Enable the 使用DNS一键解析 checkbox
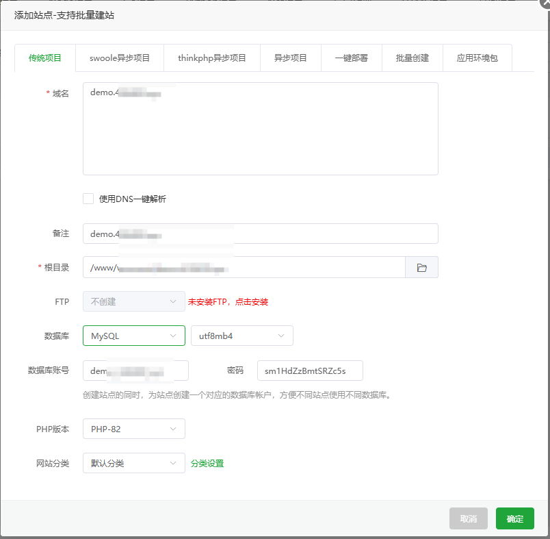Screen dimensions: 550x539 pos(88,199)
